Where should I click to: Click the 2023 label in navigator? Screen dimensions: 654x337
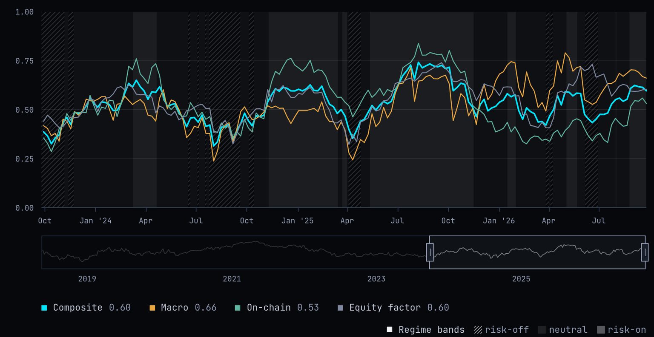(376, 279)
